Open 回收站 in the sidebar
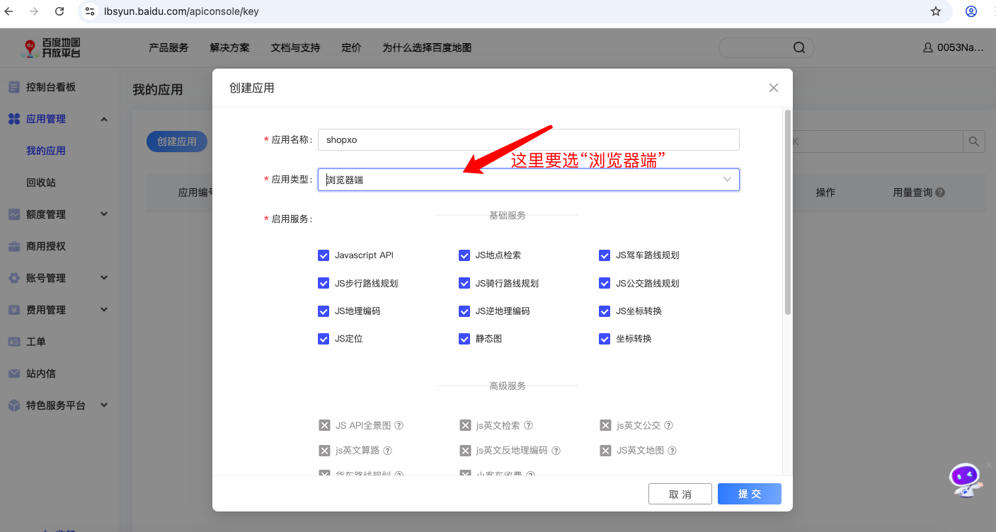This screenshot has width=996, height=532. pyautogui.click(x=41, y=183)
